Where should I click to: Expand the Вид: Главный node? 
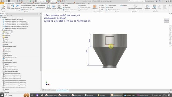[x=2, y=34]
